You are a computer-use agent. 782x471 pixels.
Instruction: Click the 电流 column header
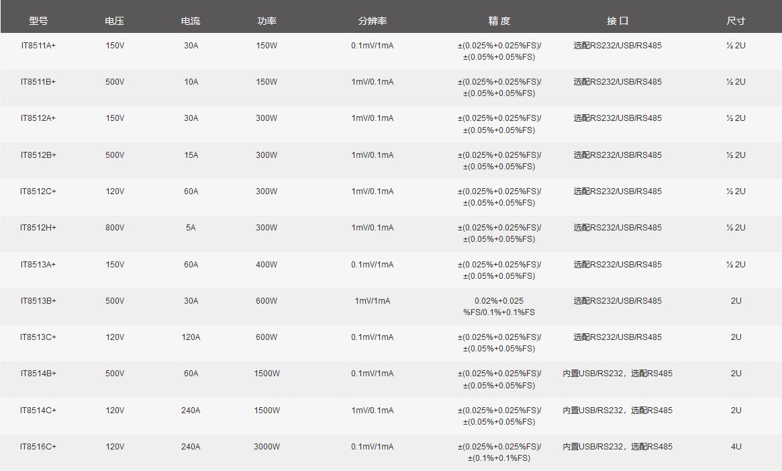[191, 21]
